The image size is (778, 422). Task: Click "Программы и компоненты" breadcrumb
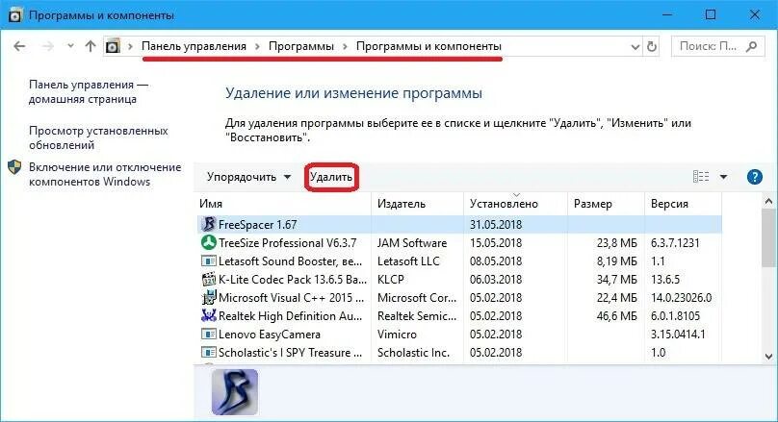click(x=428, y=46)
